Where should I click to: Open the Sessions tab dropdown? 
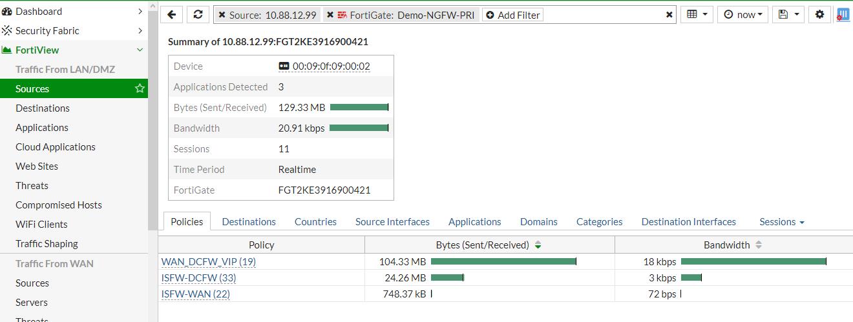(x=782, y=221)
